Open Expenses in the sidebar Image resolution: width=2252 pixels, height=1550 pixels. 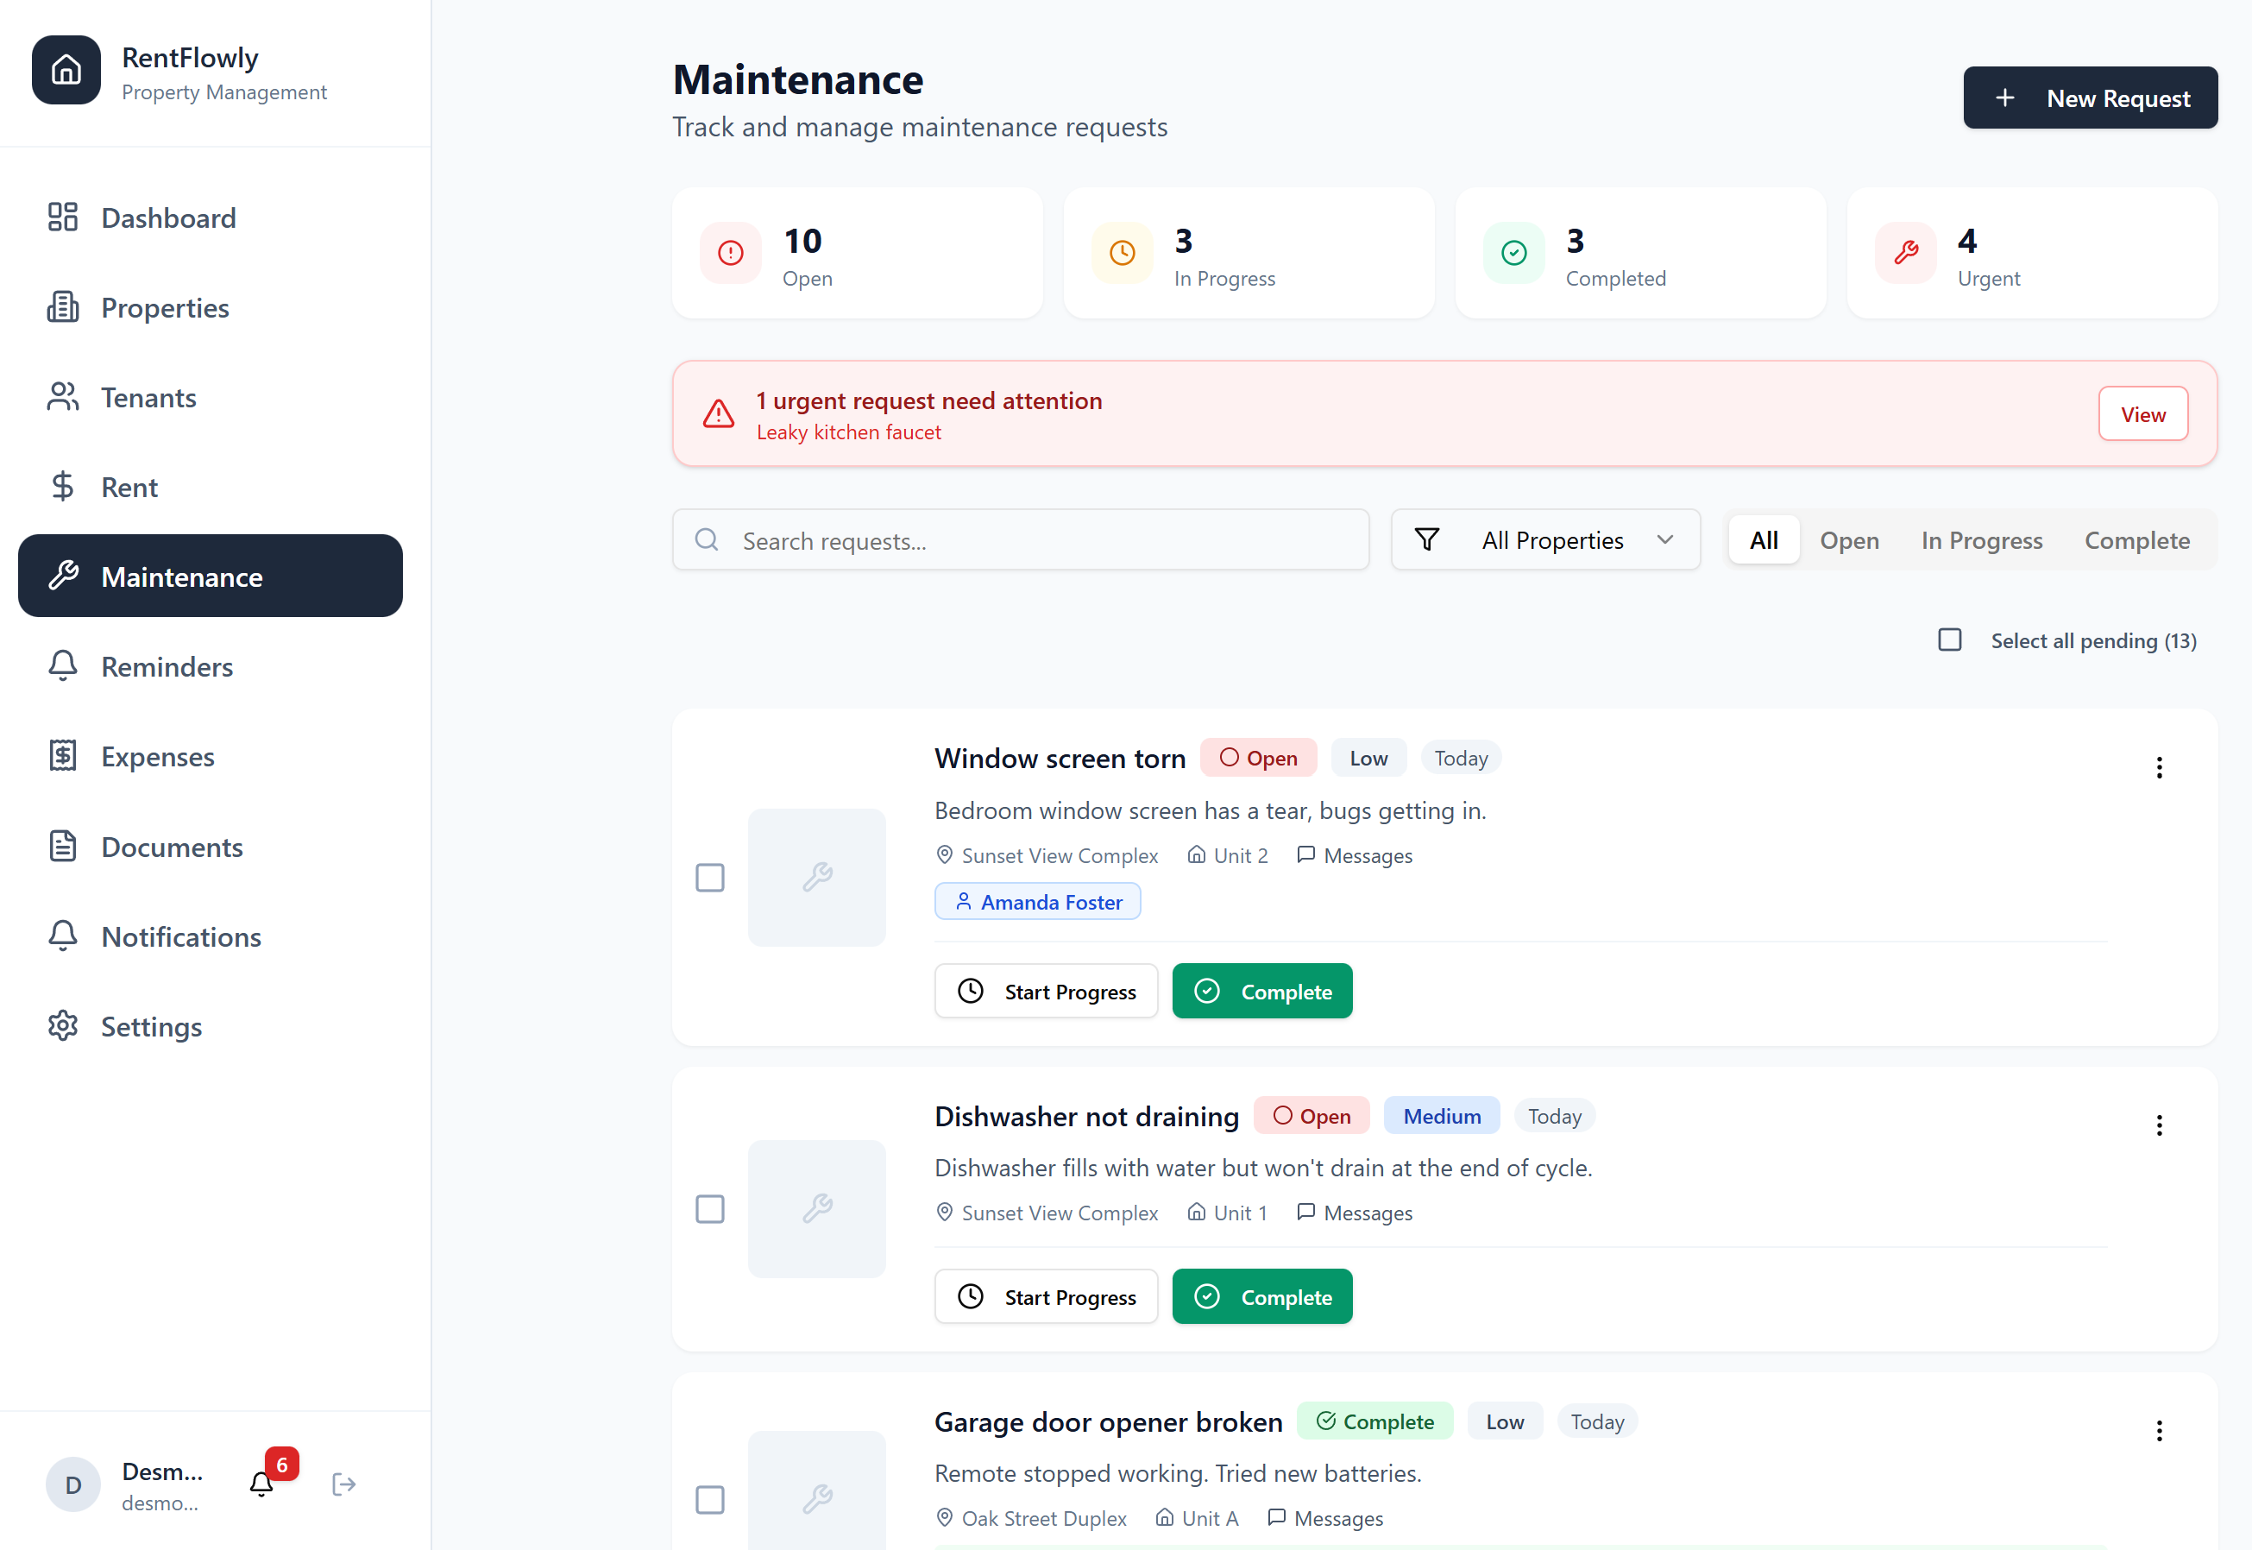point(157,757)
